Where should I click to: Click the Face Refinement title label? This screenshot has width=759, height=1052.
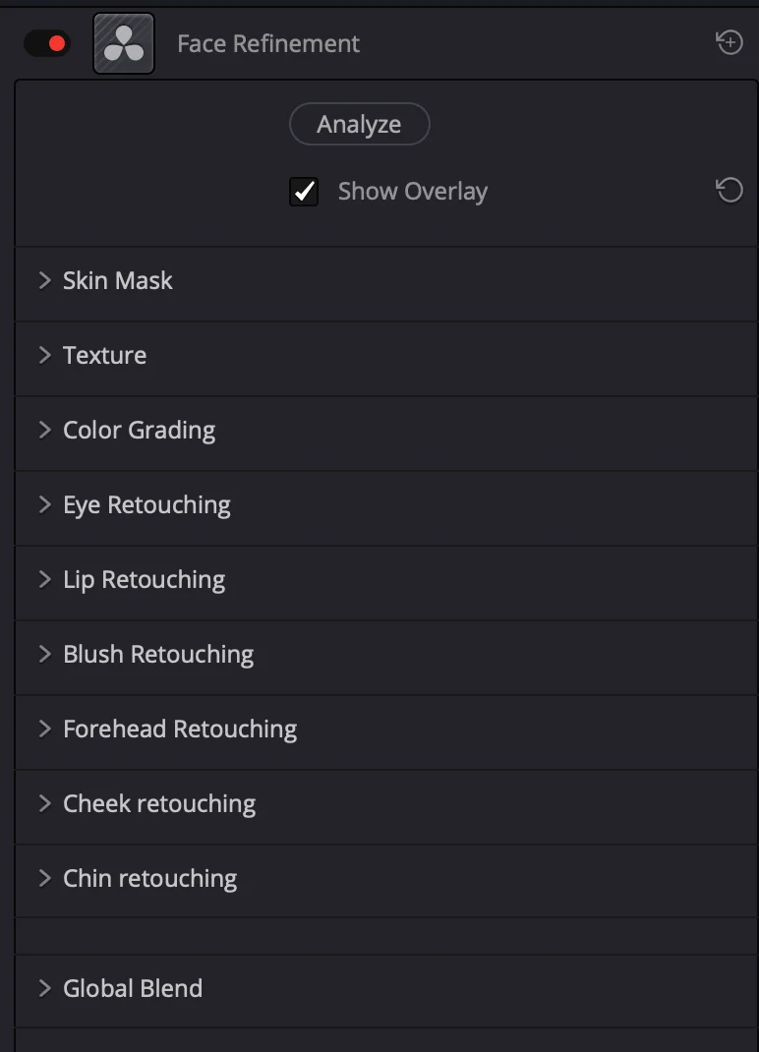coord(268,43)
